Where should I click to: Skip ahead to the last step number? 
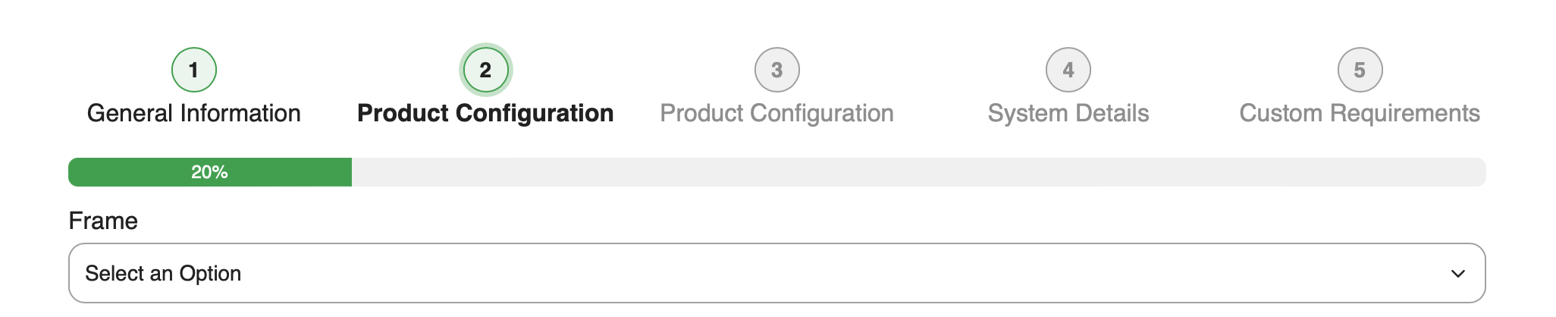tap(1359, 70)
